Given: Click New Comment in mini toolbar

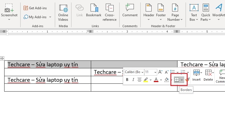Looking at the screenshot, I should pos(220,76).
